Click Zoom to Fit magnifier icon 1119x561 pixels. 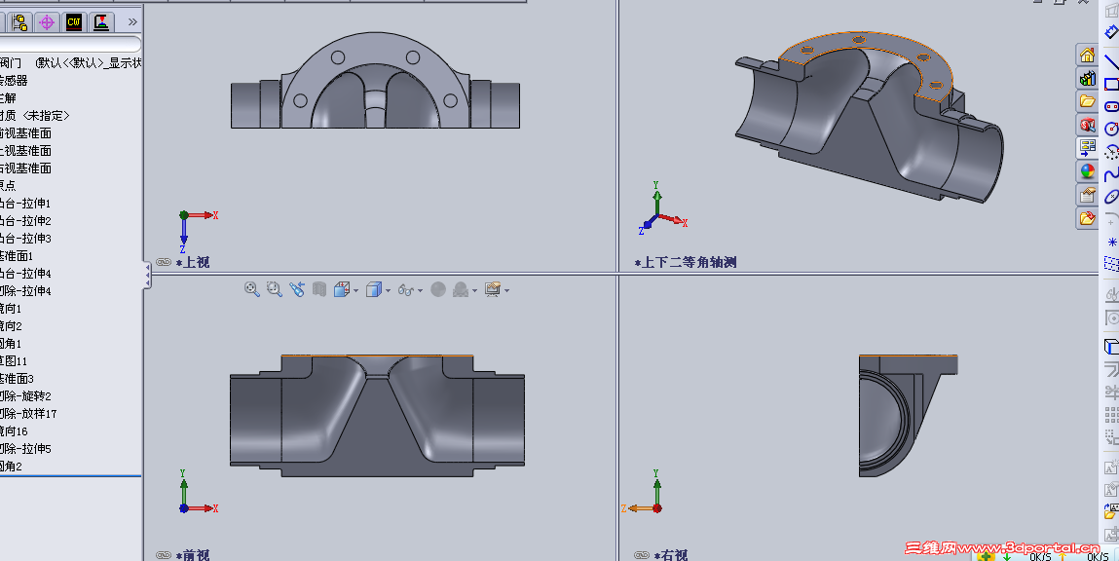point(252,289)
